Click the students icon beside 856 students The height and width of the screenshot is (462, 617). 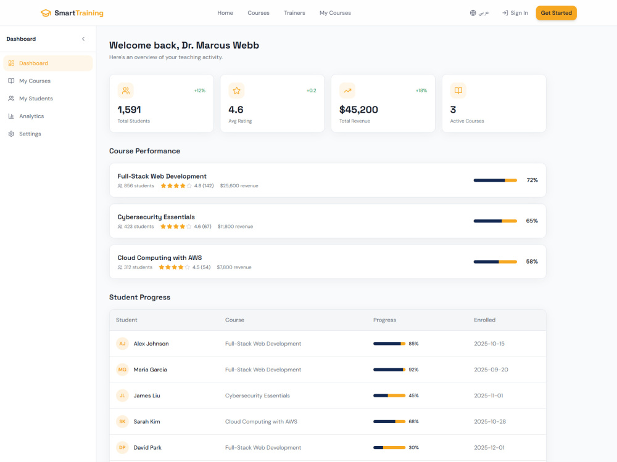(120, 186)
